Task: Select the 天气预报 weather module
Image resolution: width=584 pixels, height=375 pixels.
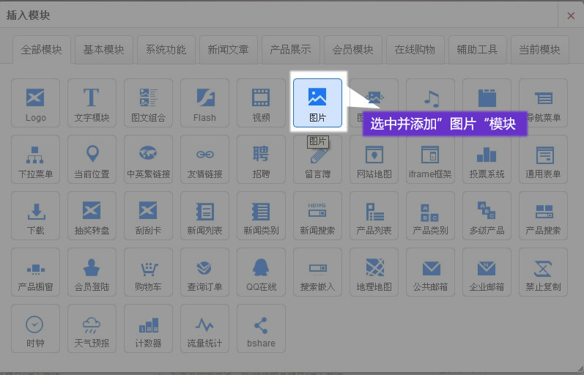Action: point(92,328)
